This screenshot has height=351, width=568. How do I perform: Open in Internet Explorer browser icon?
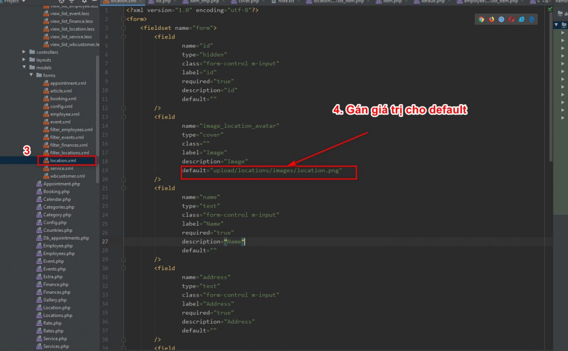522,19
